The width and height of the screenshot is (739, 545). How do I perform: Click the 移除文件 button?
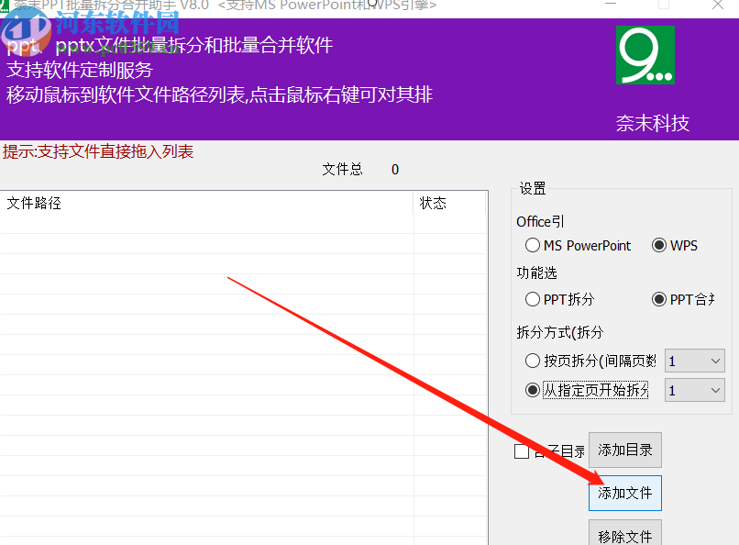pos(624,535)
